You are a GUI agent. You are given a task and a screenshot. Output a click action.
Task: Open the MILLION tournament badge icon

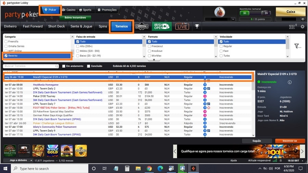(142, 26)
